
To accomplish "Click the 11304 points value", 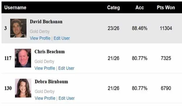I will pos(166,28).
